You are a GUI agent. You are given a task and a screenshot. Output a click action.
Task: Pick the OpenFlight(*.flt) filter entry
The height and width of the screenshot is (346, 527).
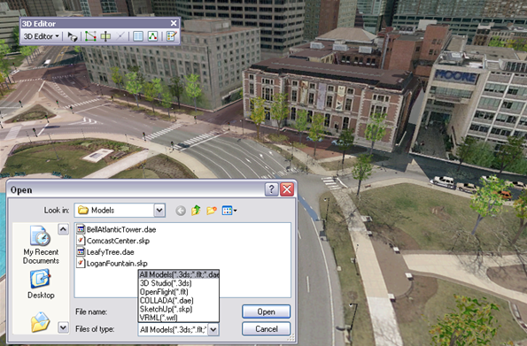[164, 292]
